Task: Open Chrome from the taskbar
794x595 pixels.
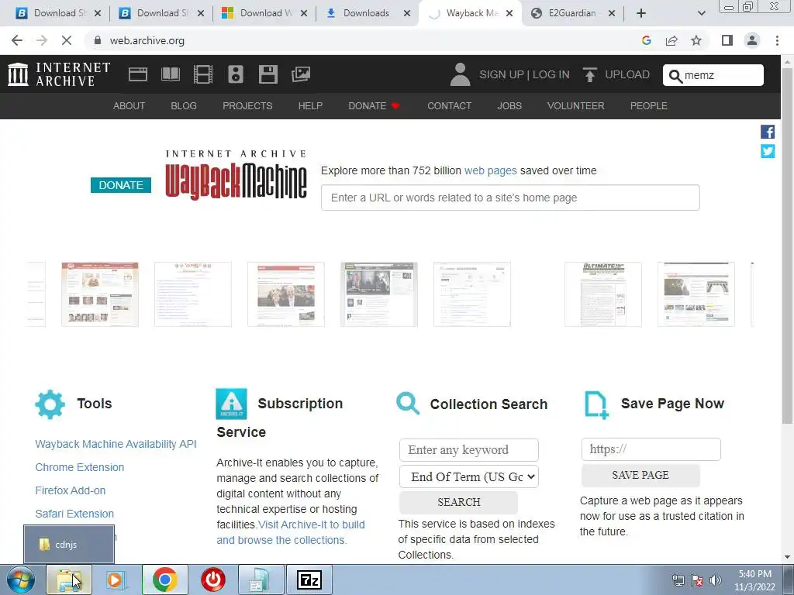Action: coord(164,580)
